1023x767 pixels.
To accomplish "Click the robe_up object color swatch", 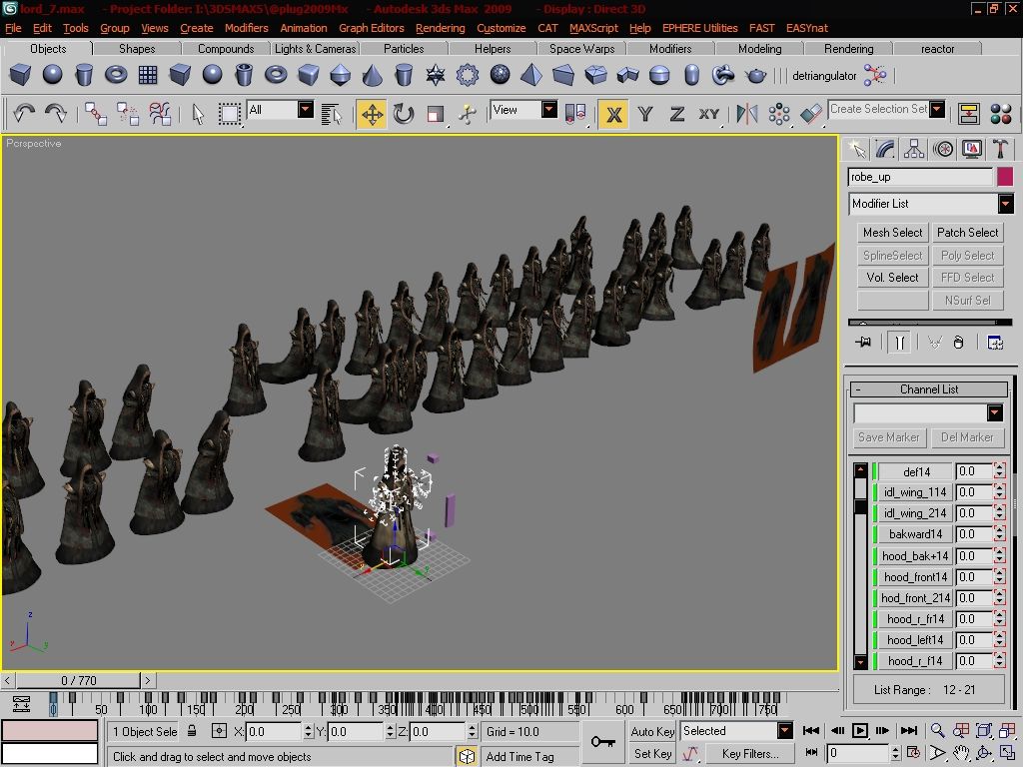I will tap(1005, 176).
